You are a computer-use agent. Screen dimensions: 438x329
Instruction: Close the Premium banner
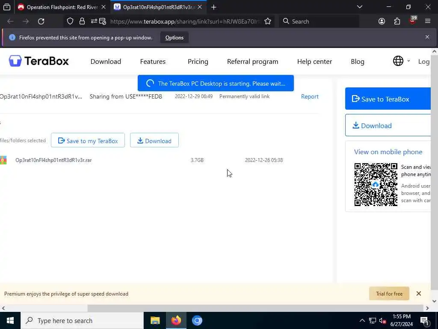pyautogui.click(x=418, y=293)
